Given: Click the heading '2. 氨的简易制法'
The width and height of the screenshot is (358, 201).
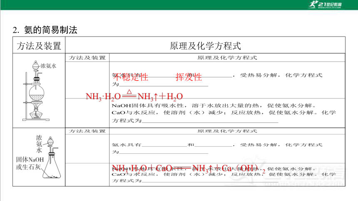Looking at the screenshot, I should click(x=45, y=30).
